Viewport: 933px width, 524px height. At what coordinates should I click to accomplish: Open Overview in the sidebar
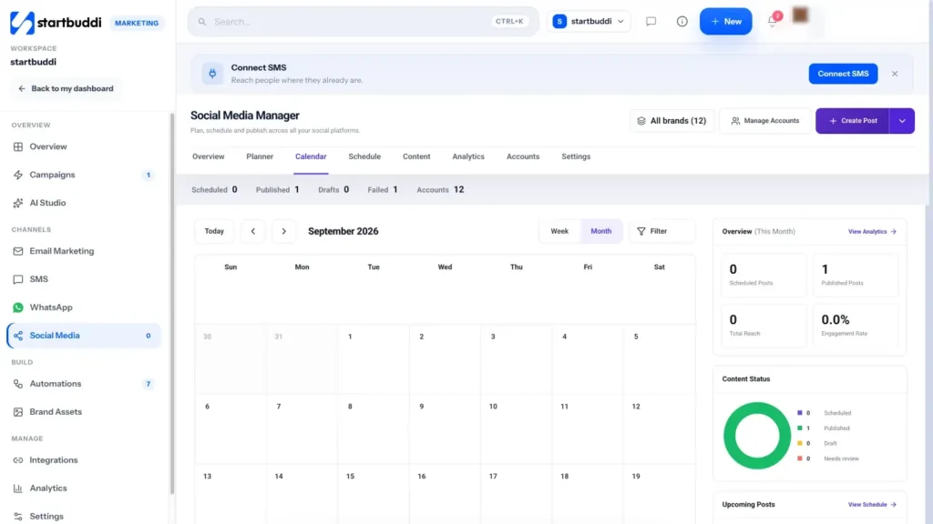[83, 146]
